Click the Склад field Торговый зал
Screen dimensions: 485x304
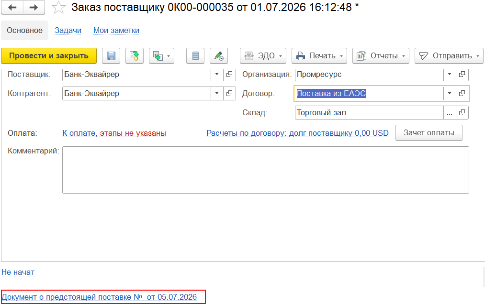pyautogui.click(x=369, y=113)
